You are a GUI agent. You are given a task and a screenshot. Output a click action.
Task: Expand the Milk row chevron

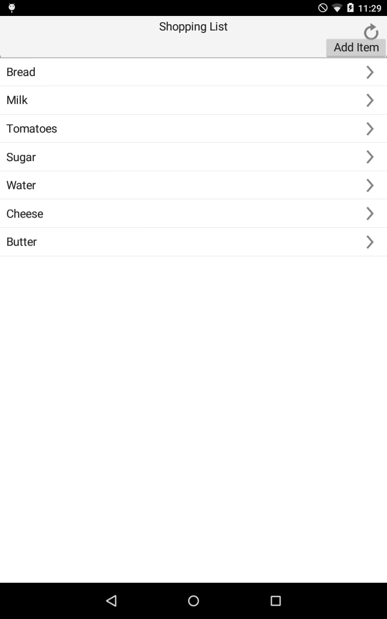370,100
